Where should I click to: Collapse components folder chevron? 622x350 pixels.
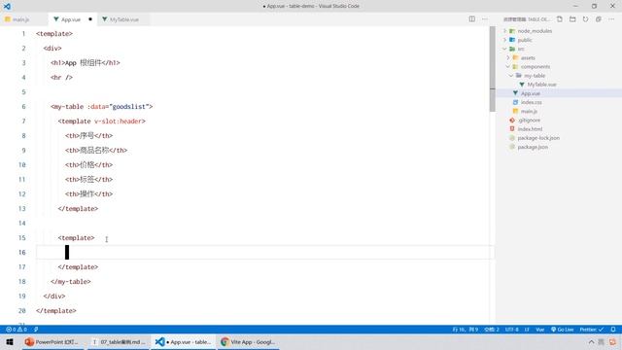(508, 67)
